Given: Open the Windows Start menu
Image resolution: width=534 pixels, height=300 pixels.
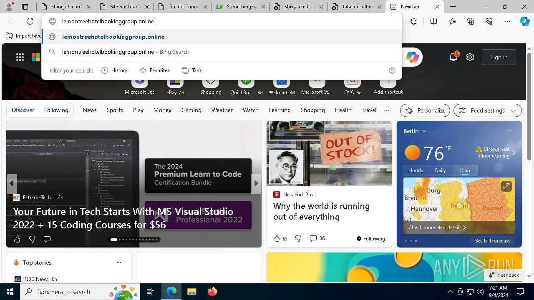Looking at the screenshot, I should click(10, 292).
